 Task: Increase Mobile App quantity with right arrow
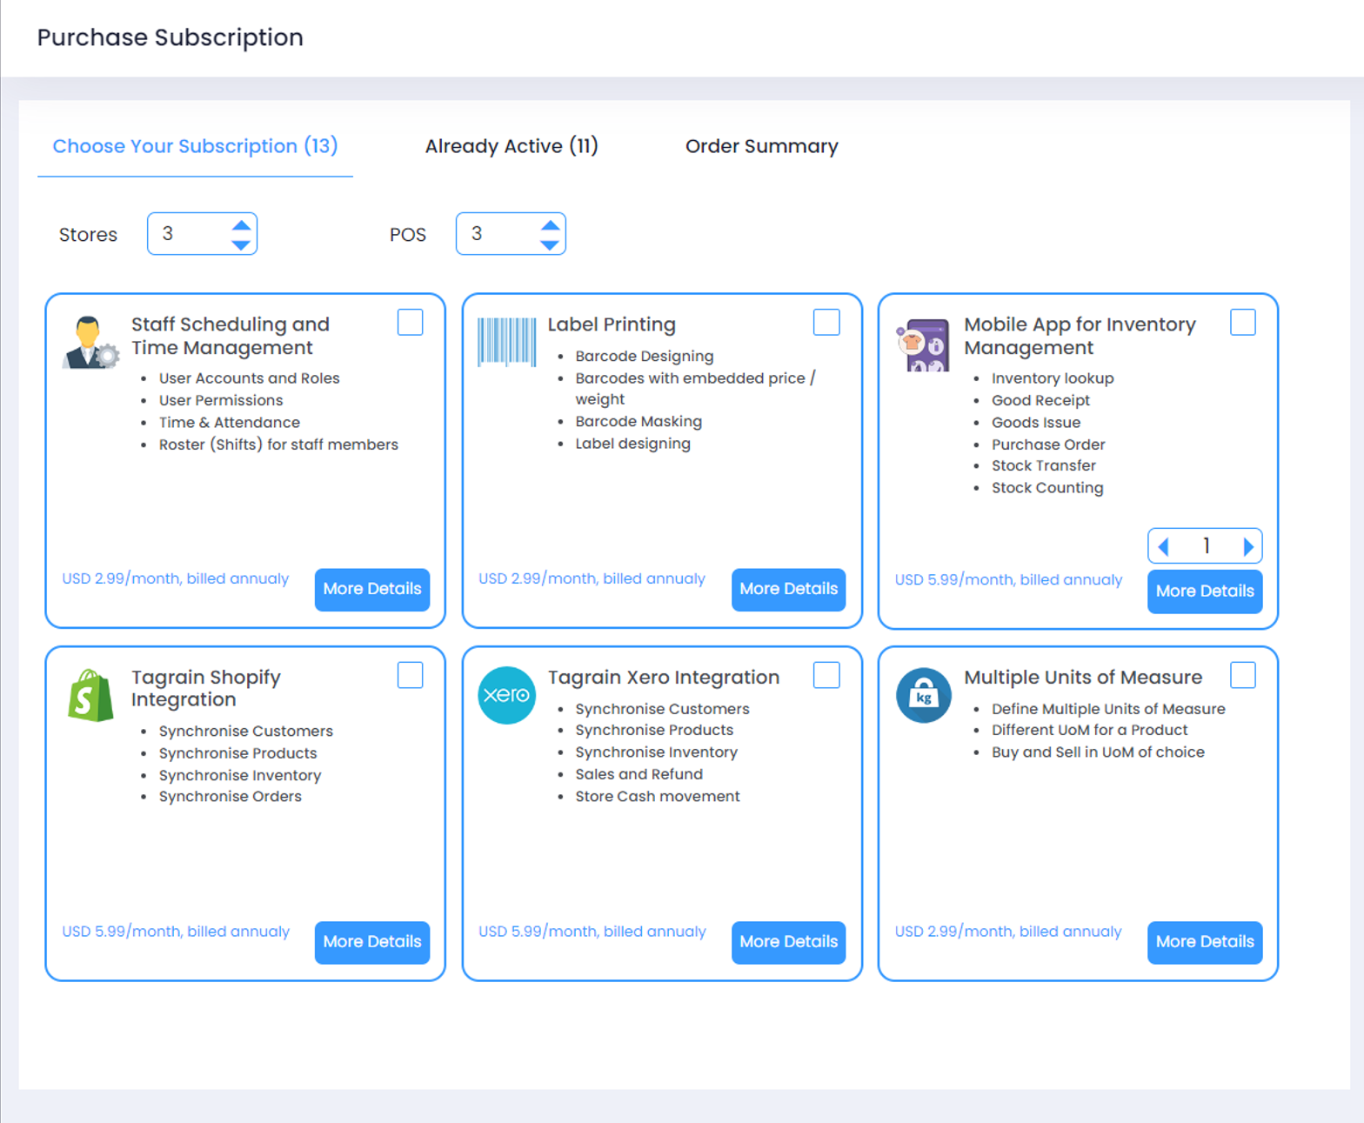[x=1247, y=546]
